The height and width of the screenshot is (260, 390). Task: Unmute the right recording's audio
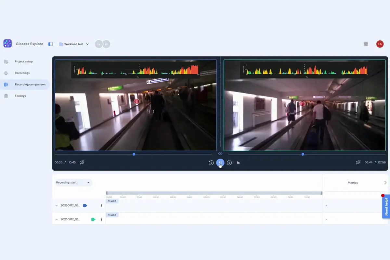pos(358,162)
